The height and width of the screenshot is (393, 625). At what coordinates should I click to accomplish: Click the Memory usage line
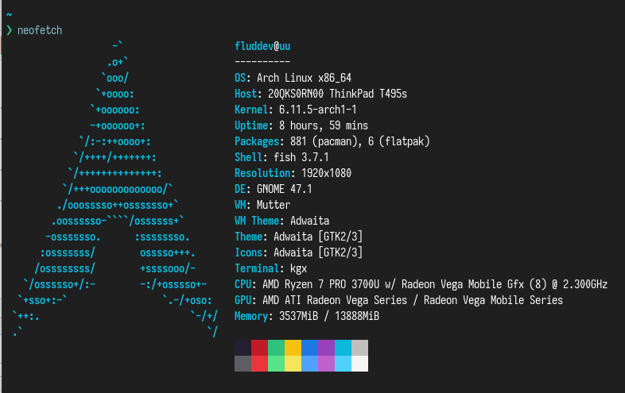(307, 316)
